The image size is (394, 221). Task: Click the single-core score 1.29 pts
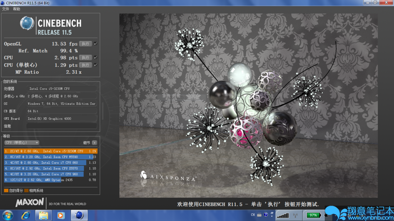click(x=66, y=65)
